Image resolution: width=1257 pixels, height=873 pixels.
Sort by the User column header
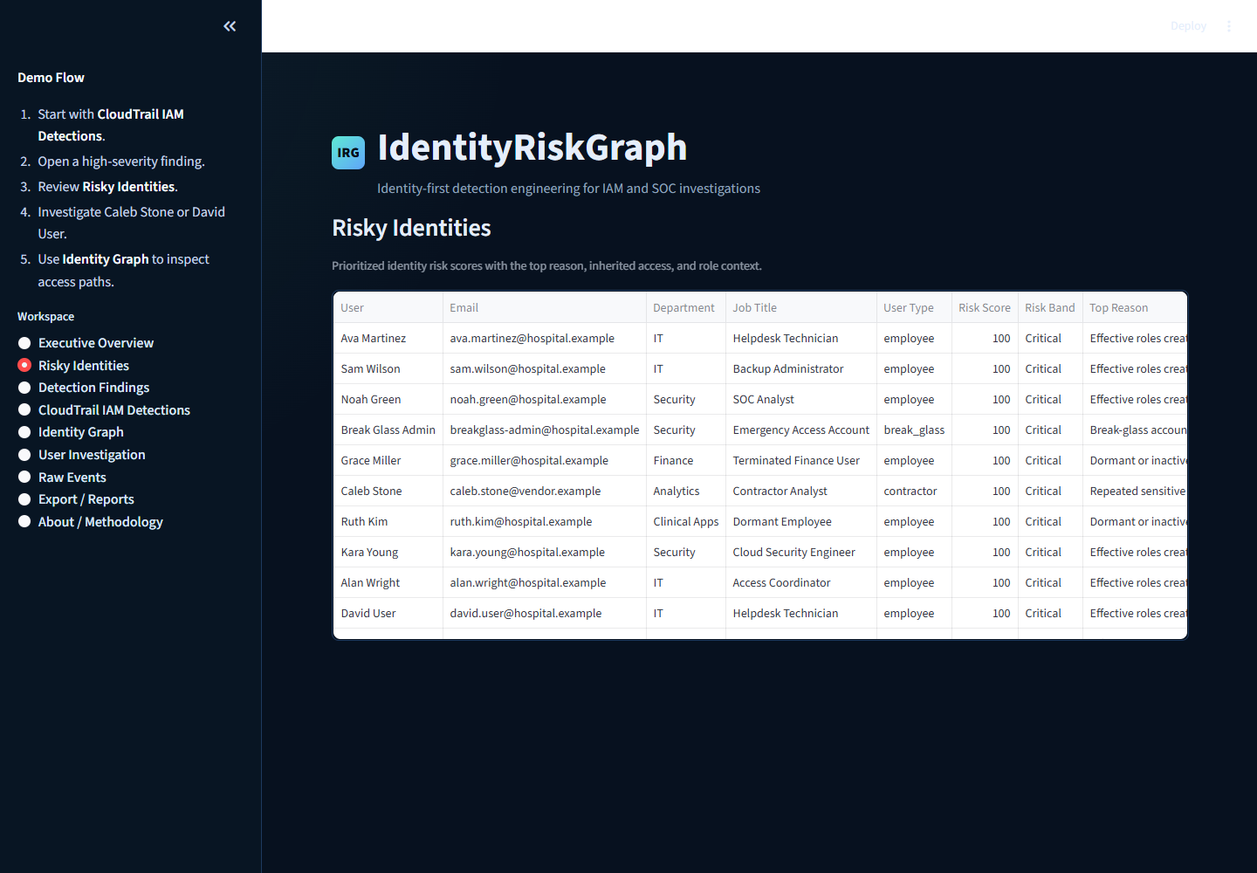click(x=388, y=307)
